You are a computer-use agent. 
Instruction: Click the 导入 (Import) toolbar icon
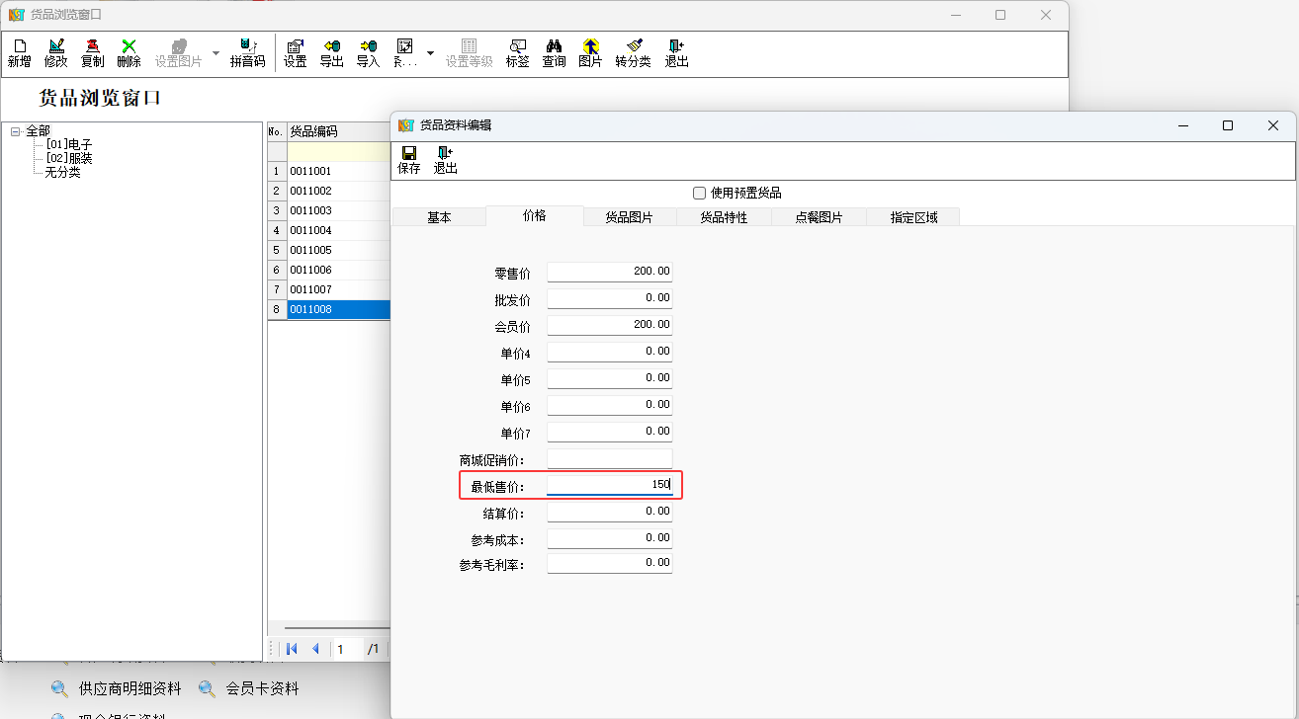click(x=368, y=53)
